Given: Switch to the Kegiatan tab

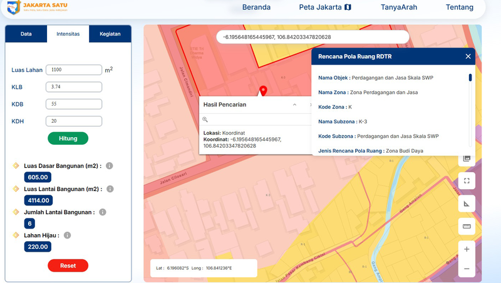Looking at the screenshot, I should [x=110, y=34].
